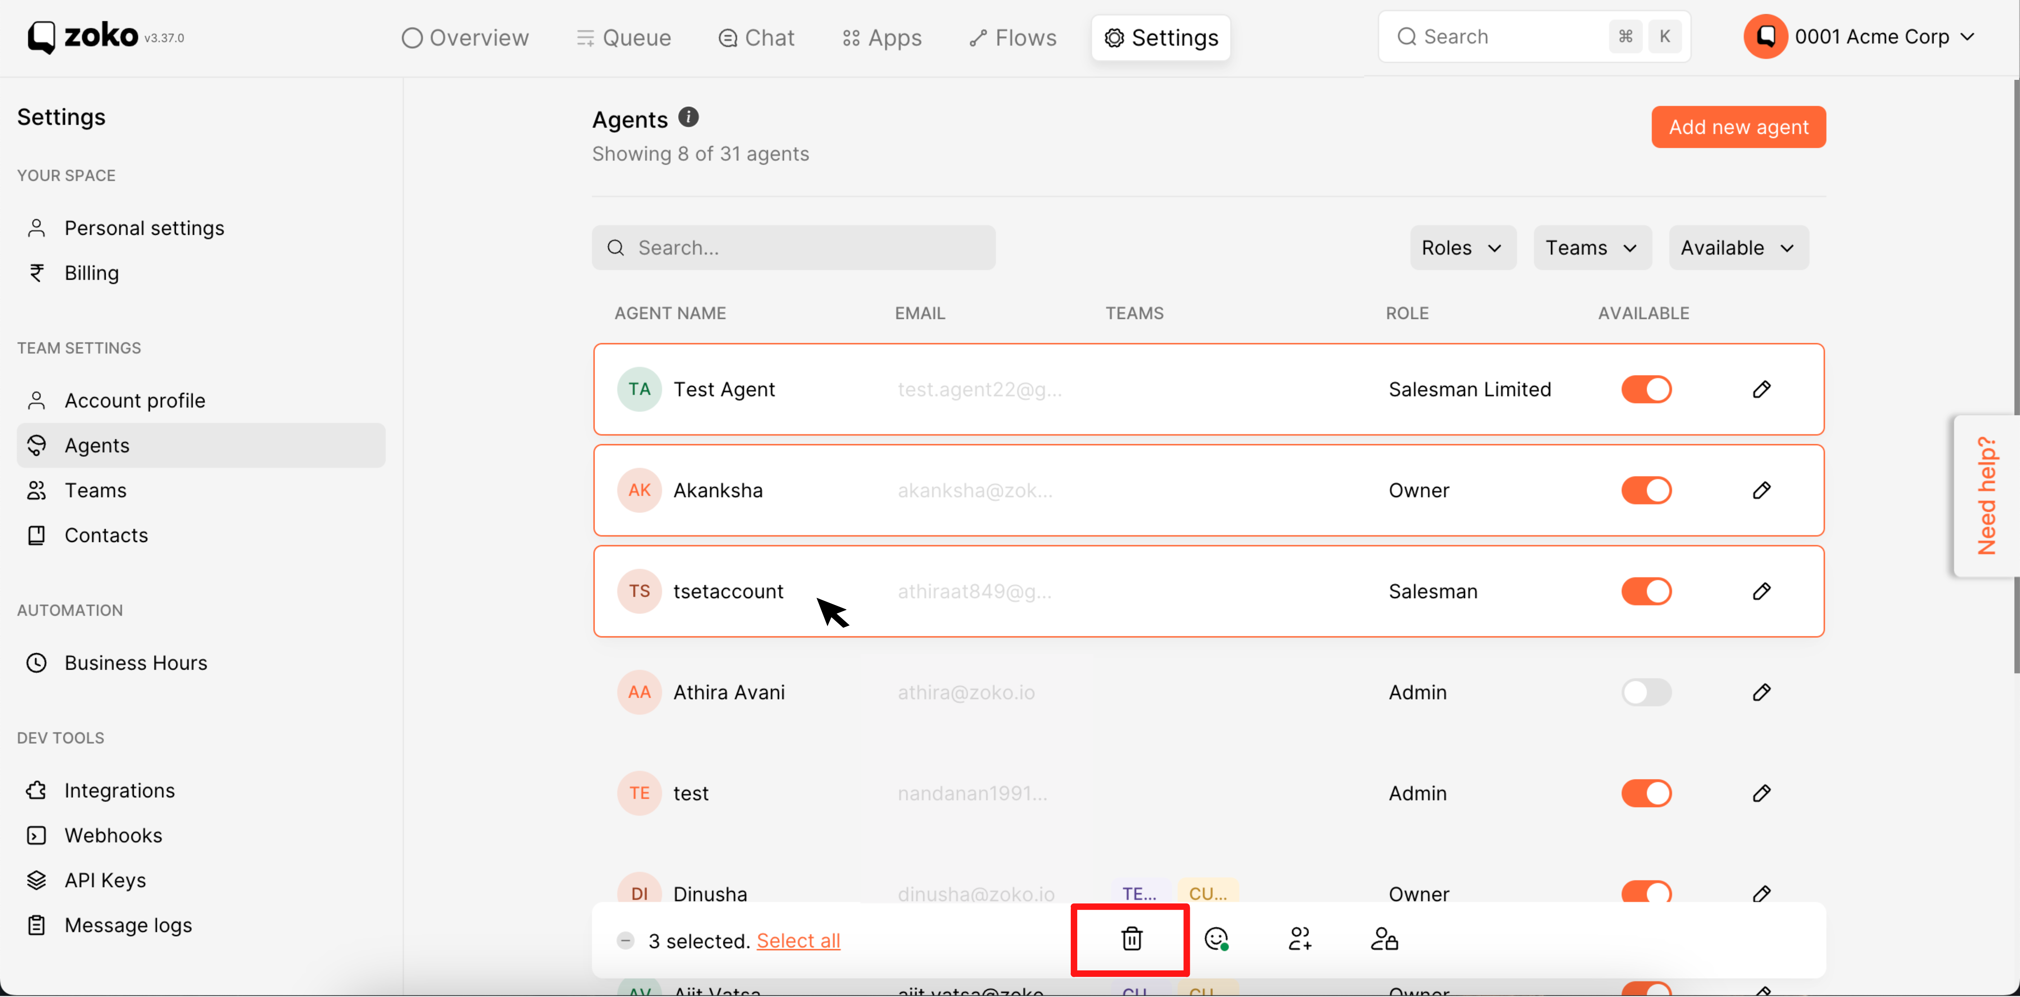Click the Select all link
2020x997 pixels.
pyautogui.click(x=797, y=941)
